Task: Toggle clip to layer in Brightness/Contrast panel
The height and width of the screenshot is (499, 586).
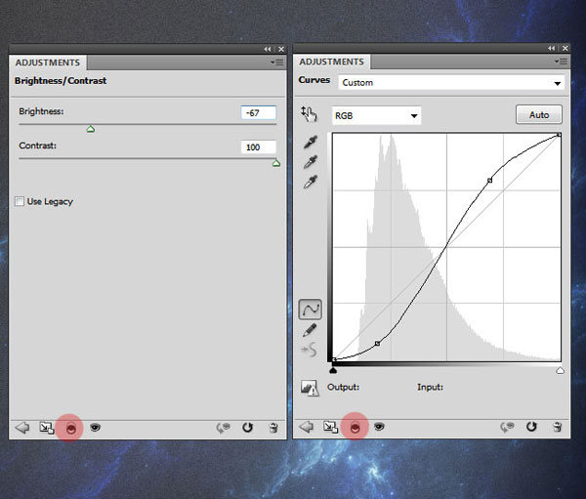Action: [70, 429]
